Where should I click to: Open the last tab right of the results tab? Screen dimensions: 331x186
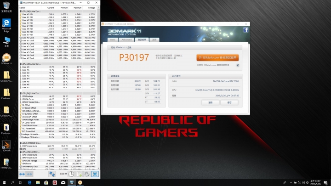(154, 39)
